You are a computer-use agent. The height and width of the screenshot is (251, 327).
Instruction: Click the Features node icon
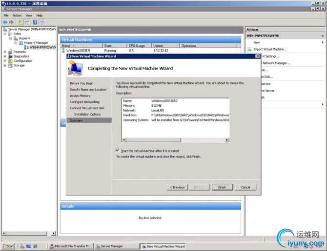tap(10, 52)
